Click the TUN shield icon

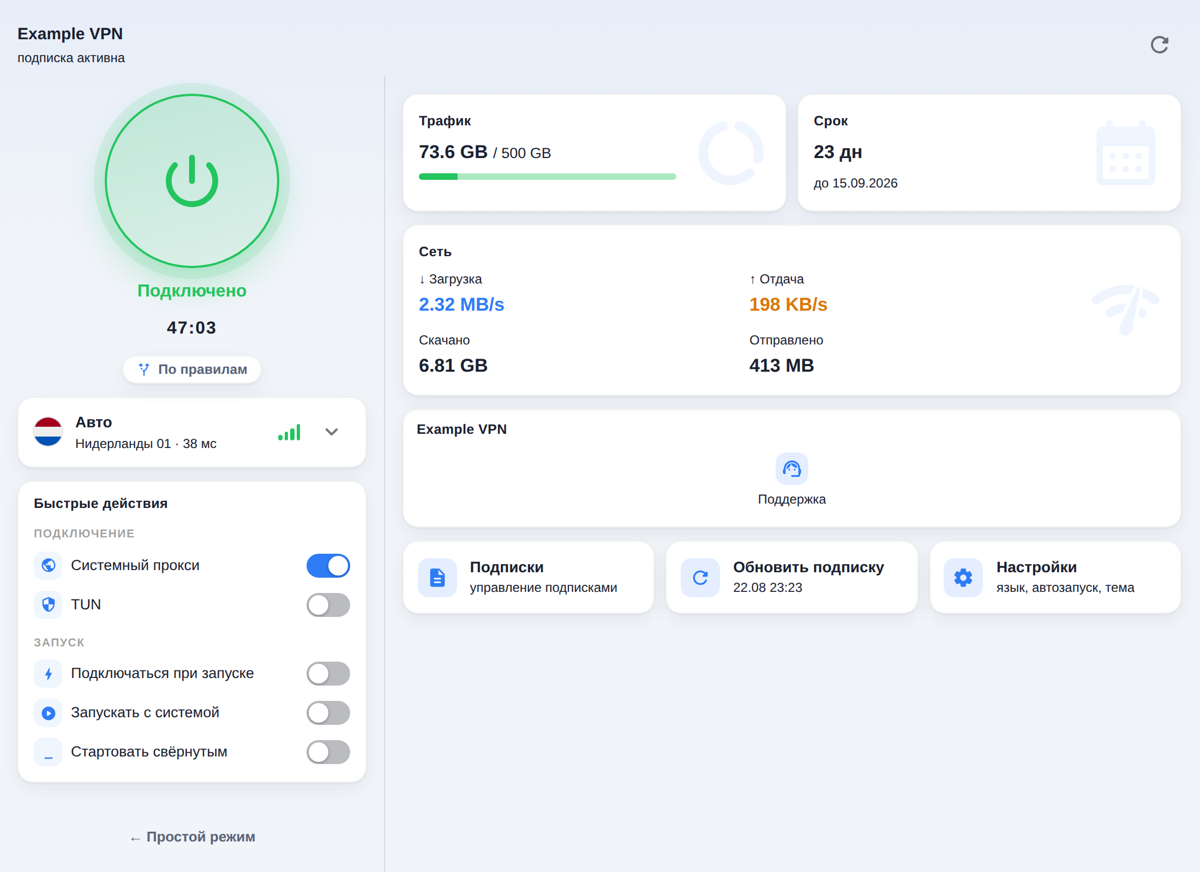click(x=49, y=604)
